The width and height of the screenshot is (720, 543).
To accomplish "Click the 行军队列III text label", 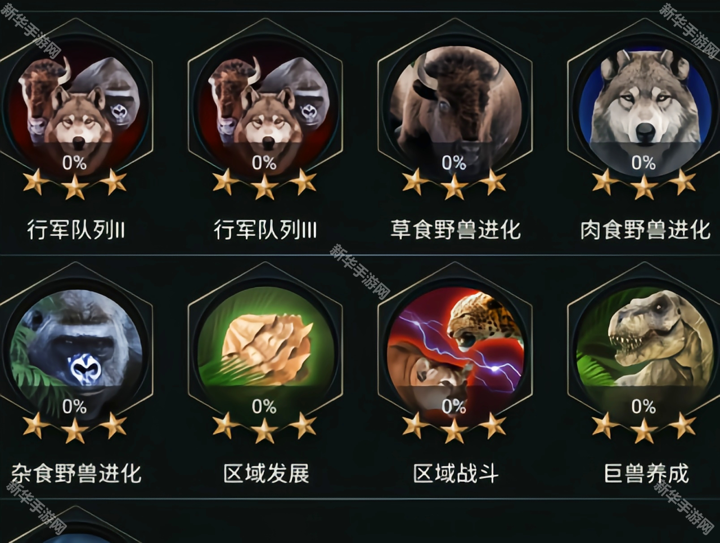I will pos(265,230).
